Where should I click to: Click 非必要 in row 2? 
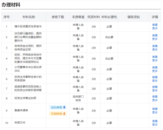109,37
